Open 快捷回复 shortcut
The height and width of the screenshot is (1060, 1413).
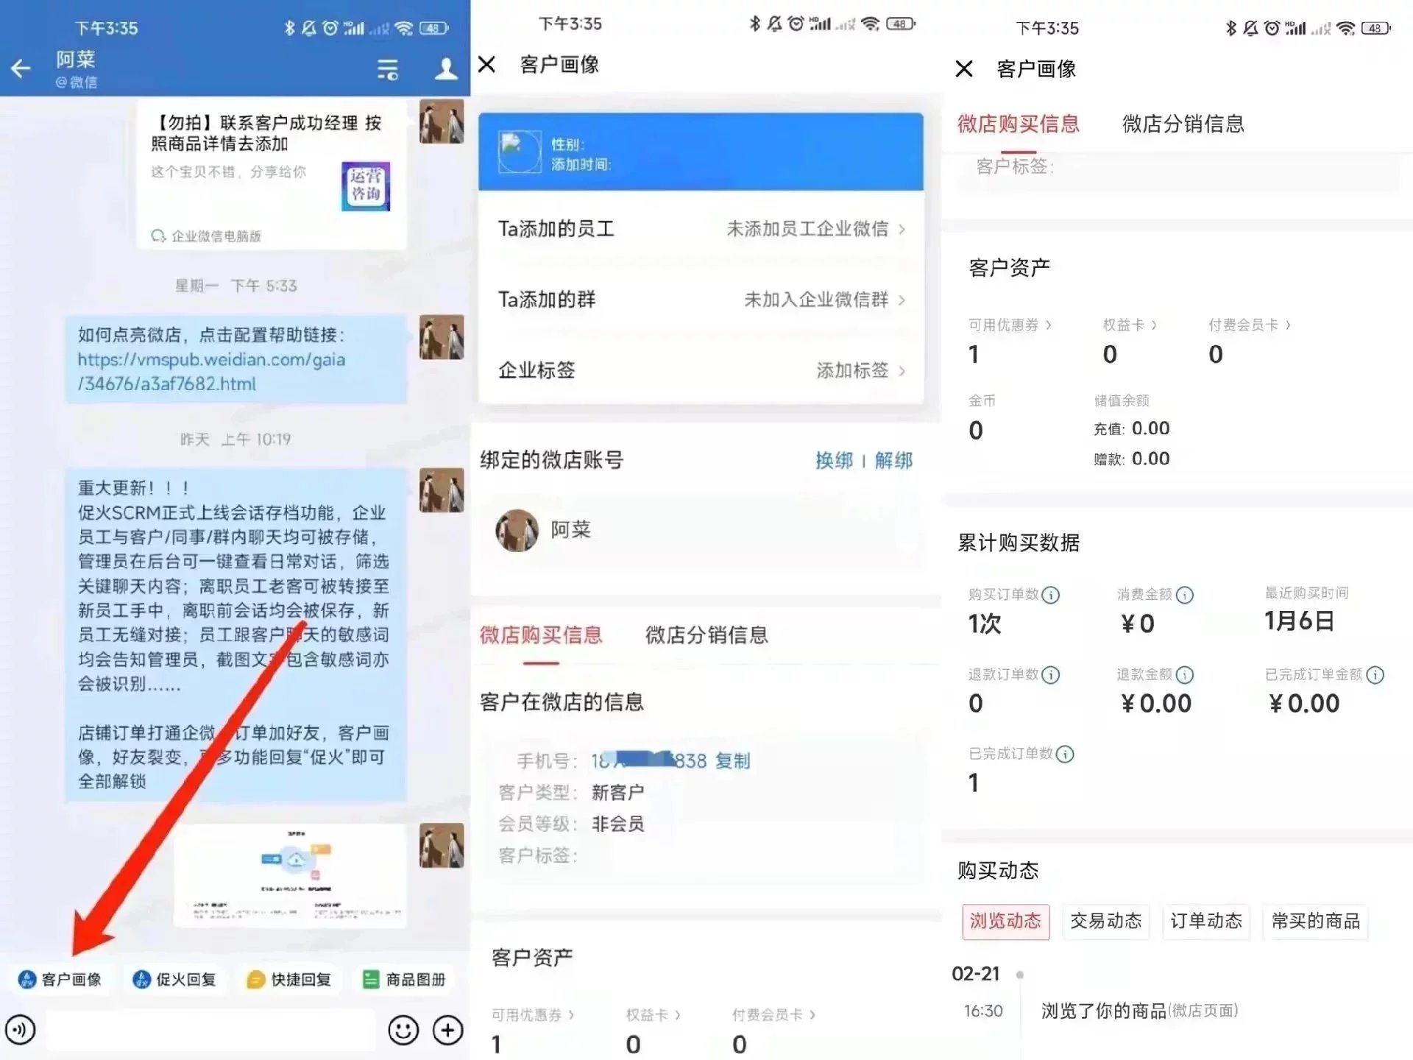click(x=289, y=979)
